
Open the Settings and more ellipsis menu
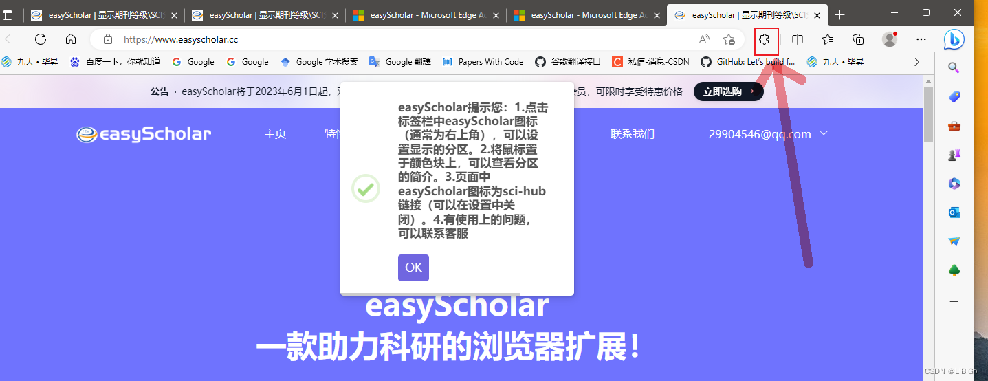pyautogui.click(x=921, y=39)
